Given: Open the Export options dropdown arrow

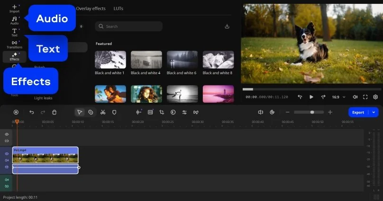Looking at the screenshot, I should point(374,112).
